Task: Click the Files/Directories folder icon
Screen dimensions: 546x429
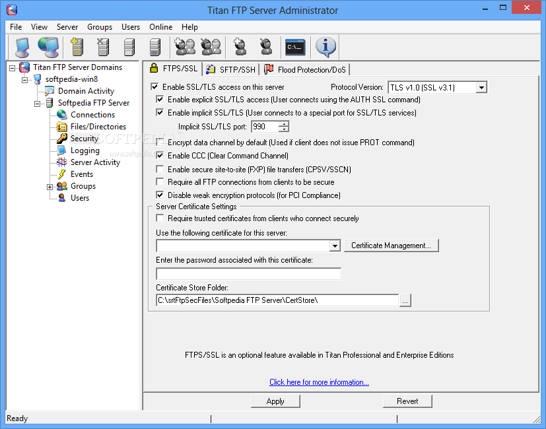Action: click(61, 127)
